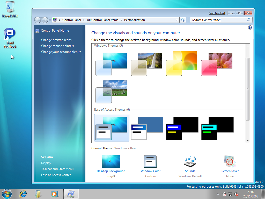Click the Start orb button
The image size is (265, 199).
(7, 194)
